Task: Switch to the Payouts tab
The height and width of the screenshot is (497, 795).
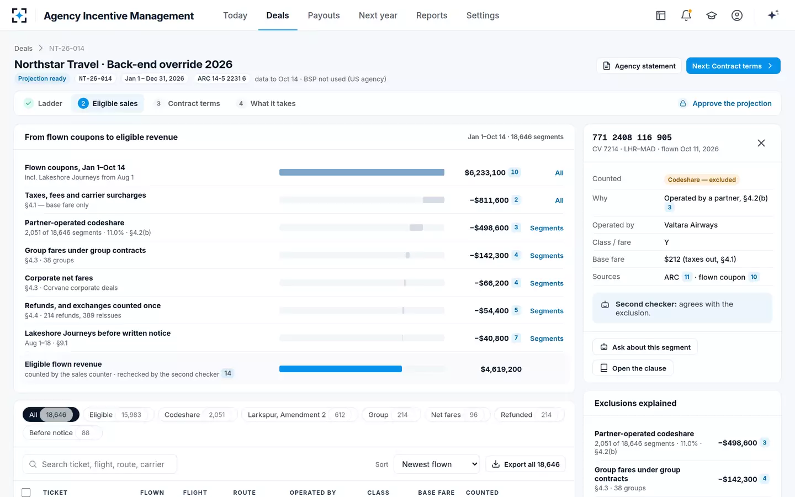Action: [x=324, y=15]
